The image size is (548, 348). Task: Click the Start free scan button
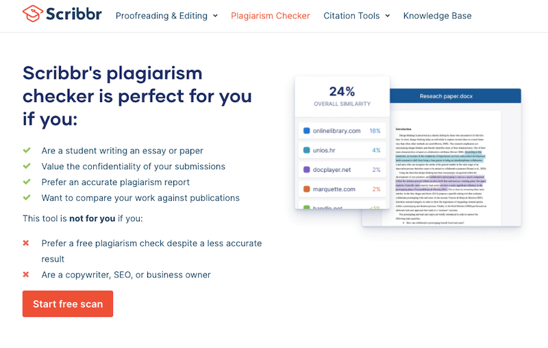[68, 303]
